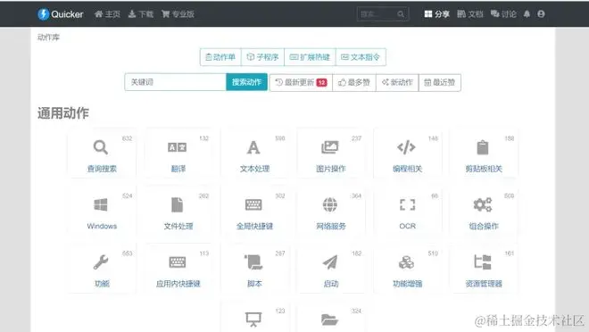Viewport: 589px width, 332px height.
Task: Open the 分享 share menu
Action: tap(437, 14)
